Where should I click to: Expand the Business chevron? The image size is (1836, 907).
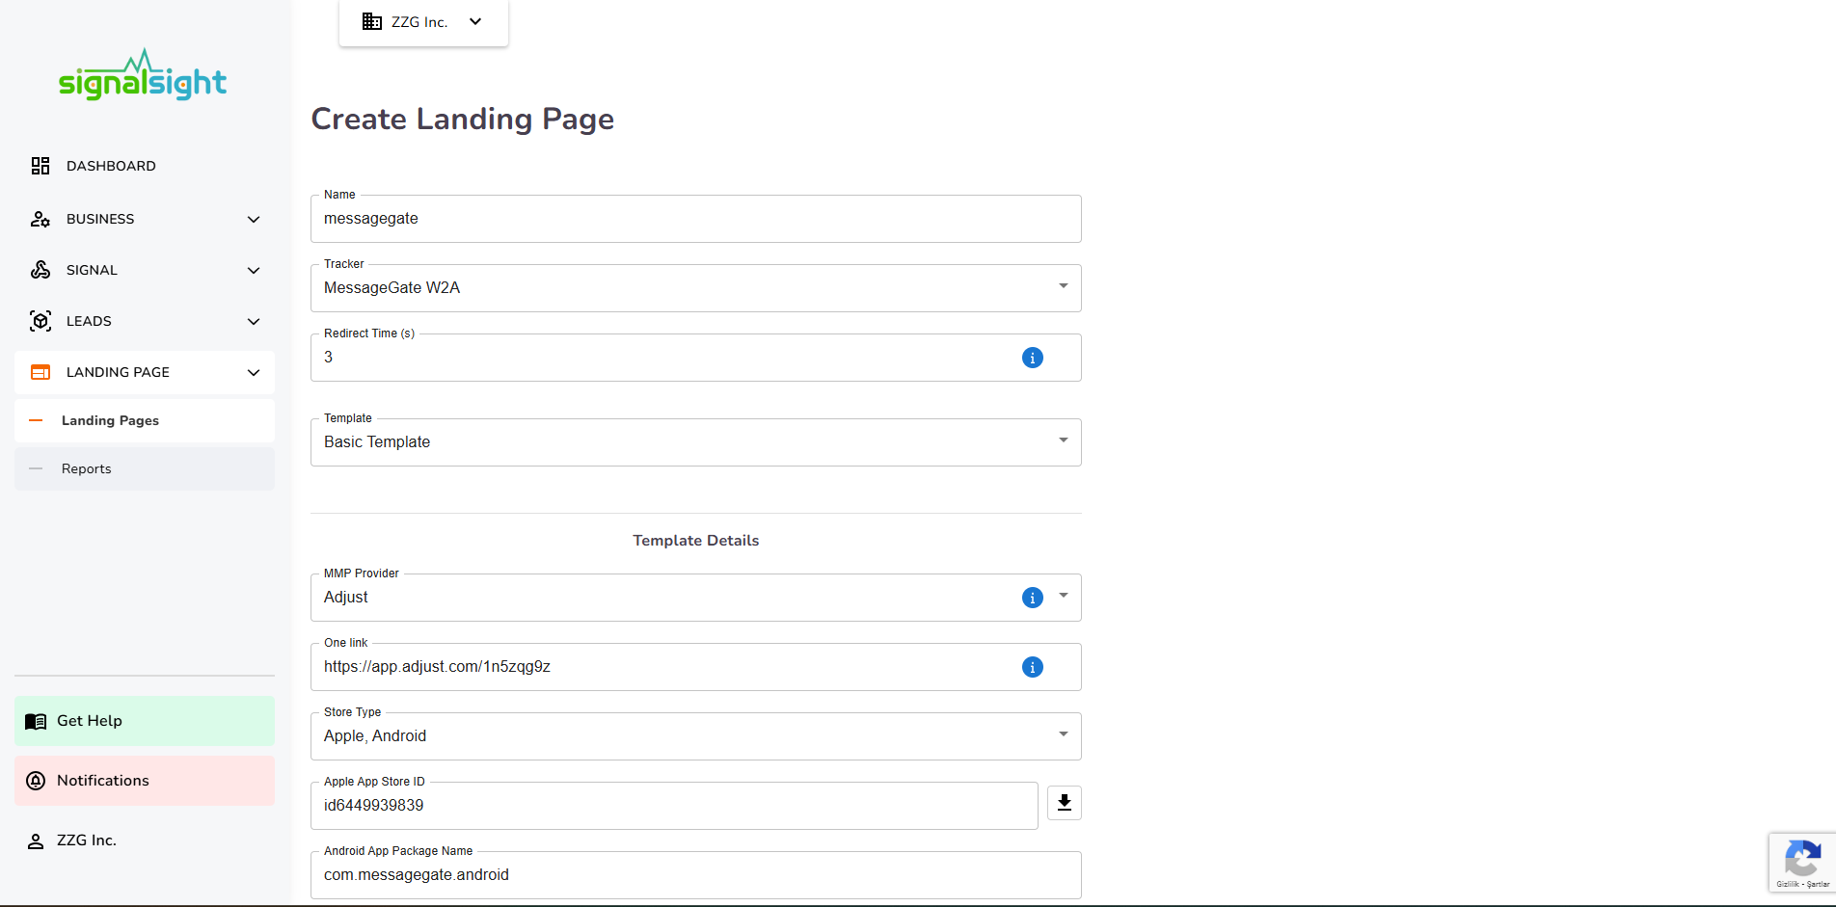coord(254,220)
